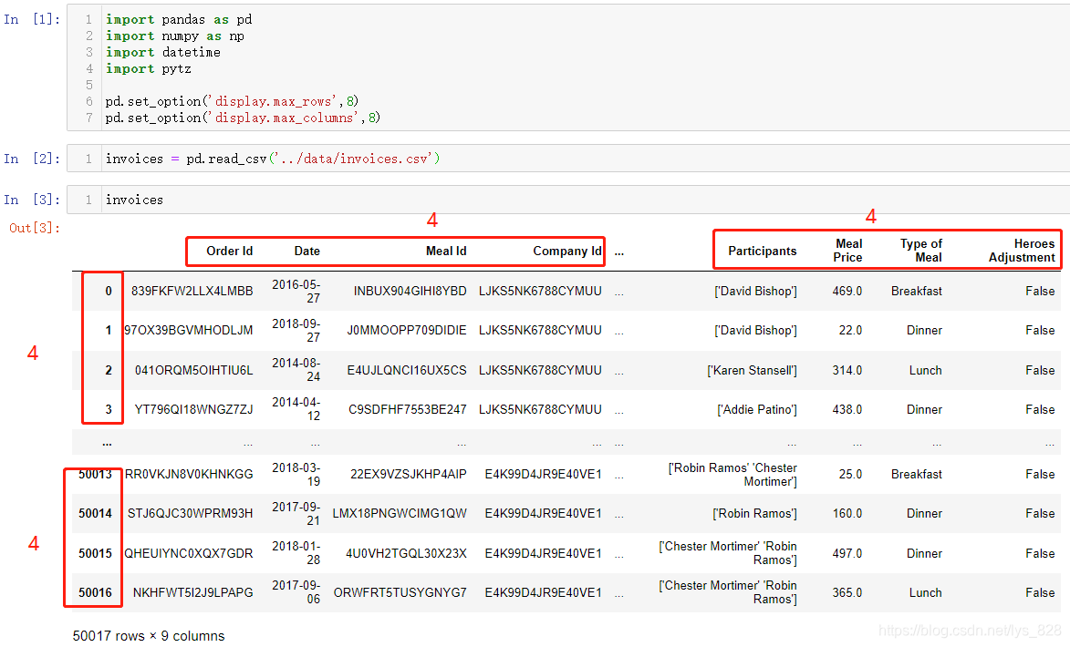This screenshot has height=647, width=1070.
Task: Click the read_csv code cell
Action: (x=568, y=159)
